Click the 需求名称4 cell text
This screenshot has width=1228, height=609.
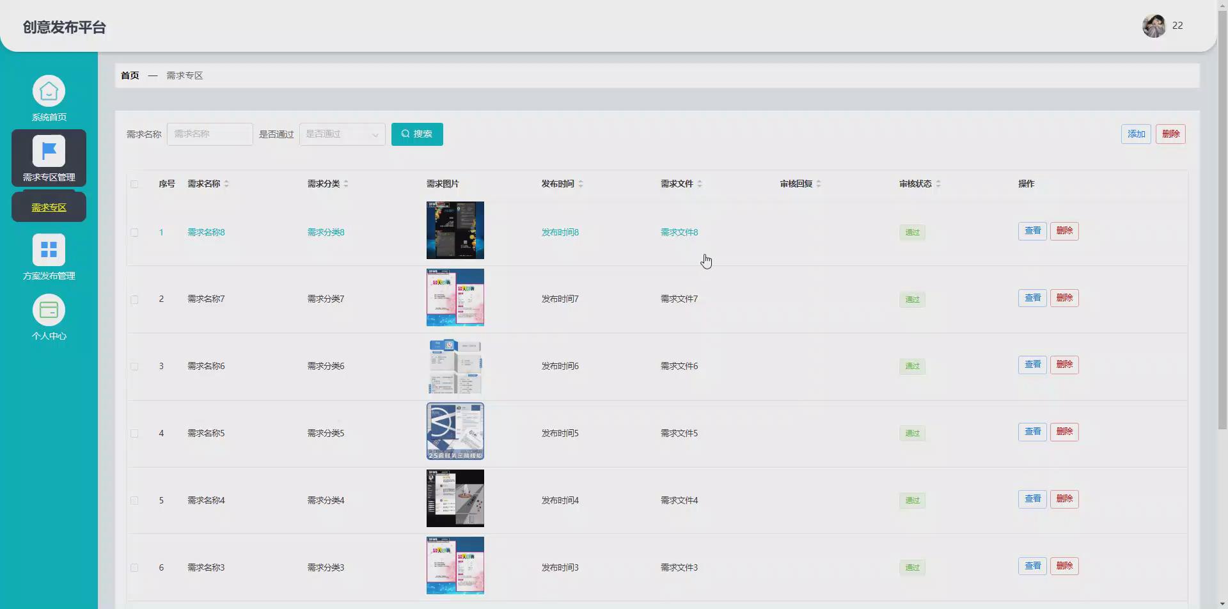pos(206,500)
